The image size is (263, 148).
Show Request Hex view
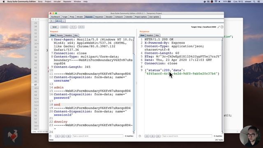pos(76,35)
